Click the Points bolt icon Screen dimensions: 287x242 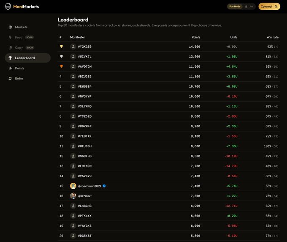click(10, 68)
